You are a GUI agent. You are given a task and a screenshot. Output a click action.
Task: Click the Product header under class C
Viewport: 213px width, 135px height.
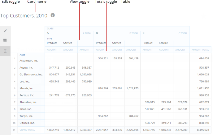click(x=147, y=43)
